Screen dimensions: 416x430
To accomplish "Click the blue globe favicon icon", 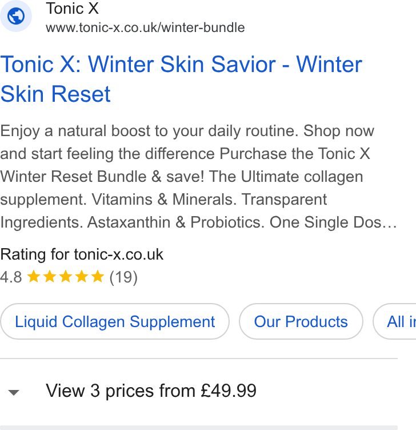I will 15,16.
